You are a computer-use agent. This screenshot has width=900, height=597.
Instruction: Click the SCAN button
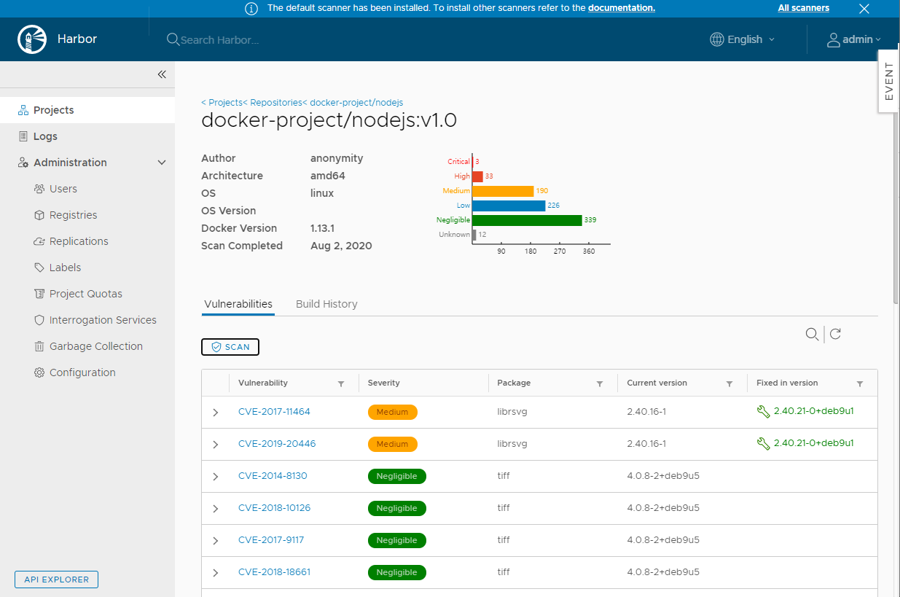(230, 347)
